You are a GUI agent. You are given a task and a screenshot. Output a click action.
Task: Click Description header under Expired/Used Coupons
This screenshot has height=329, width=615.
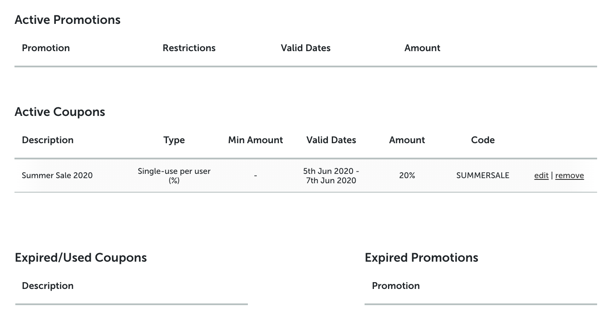[x=48, y=286]
